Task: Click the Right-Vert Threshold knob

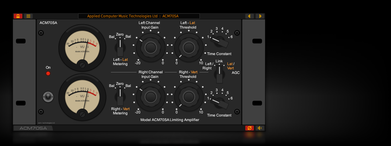Action: pyautogui.click(x=189, y=97)
